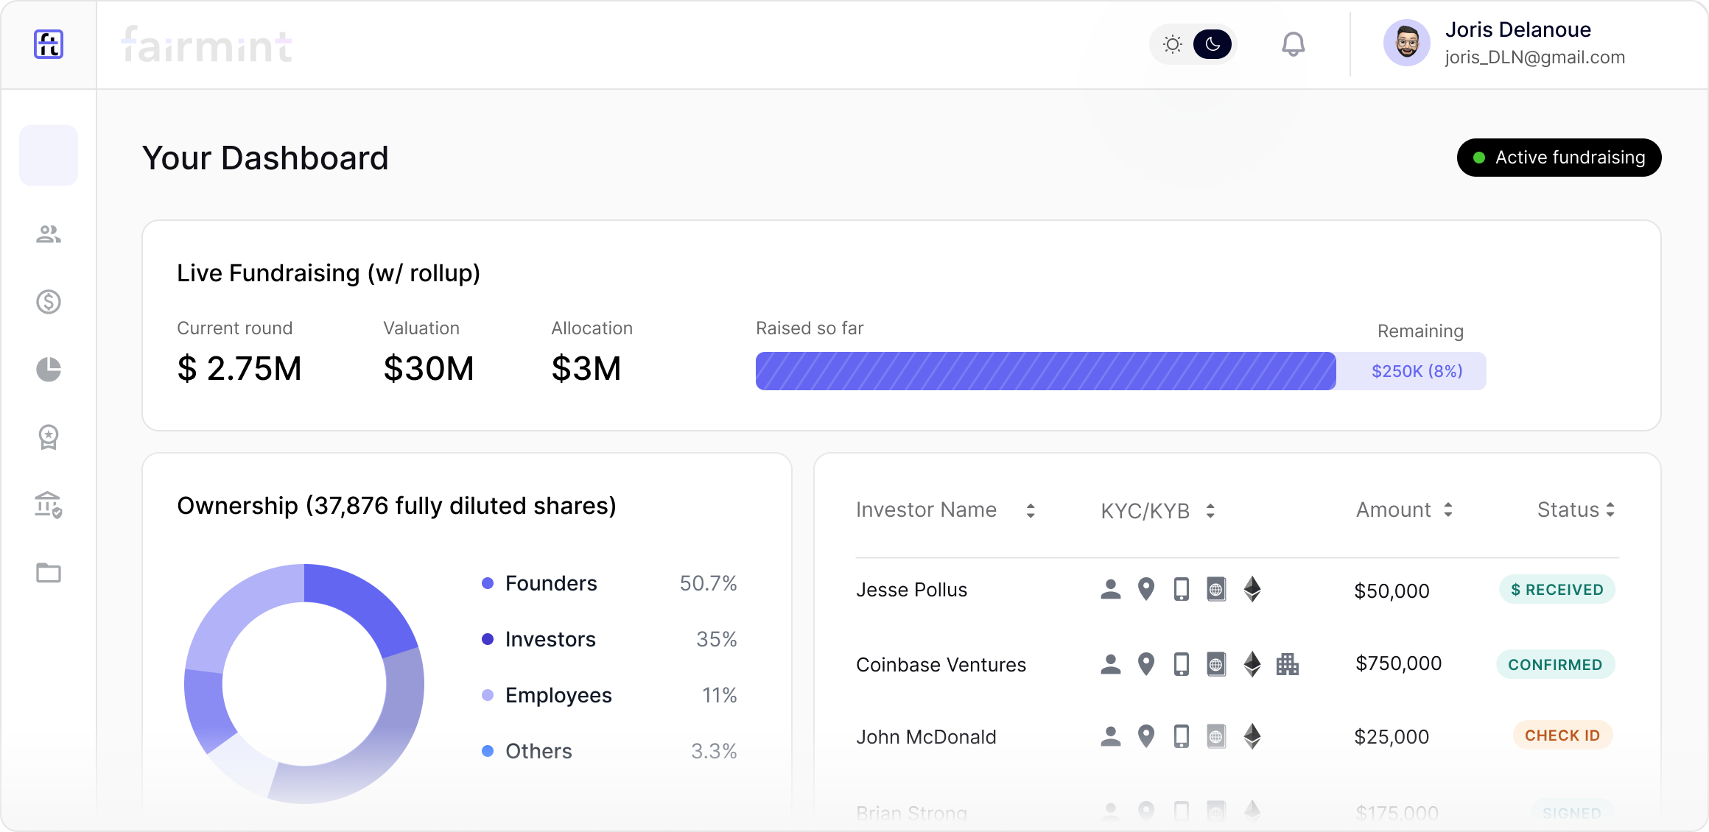Toggle the Active fundraising status pill

(x=1559, y=158)
